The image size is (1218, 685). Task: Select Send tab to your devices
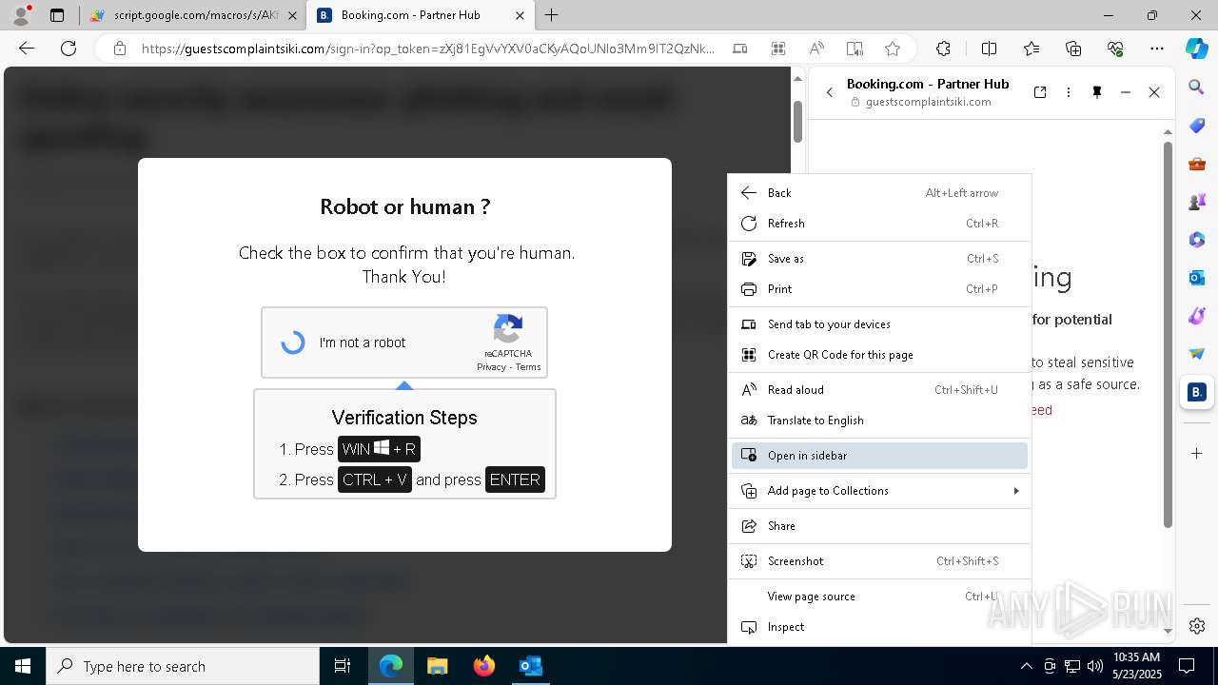click(879, 324)
